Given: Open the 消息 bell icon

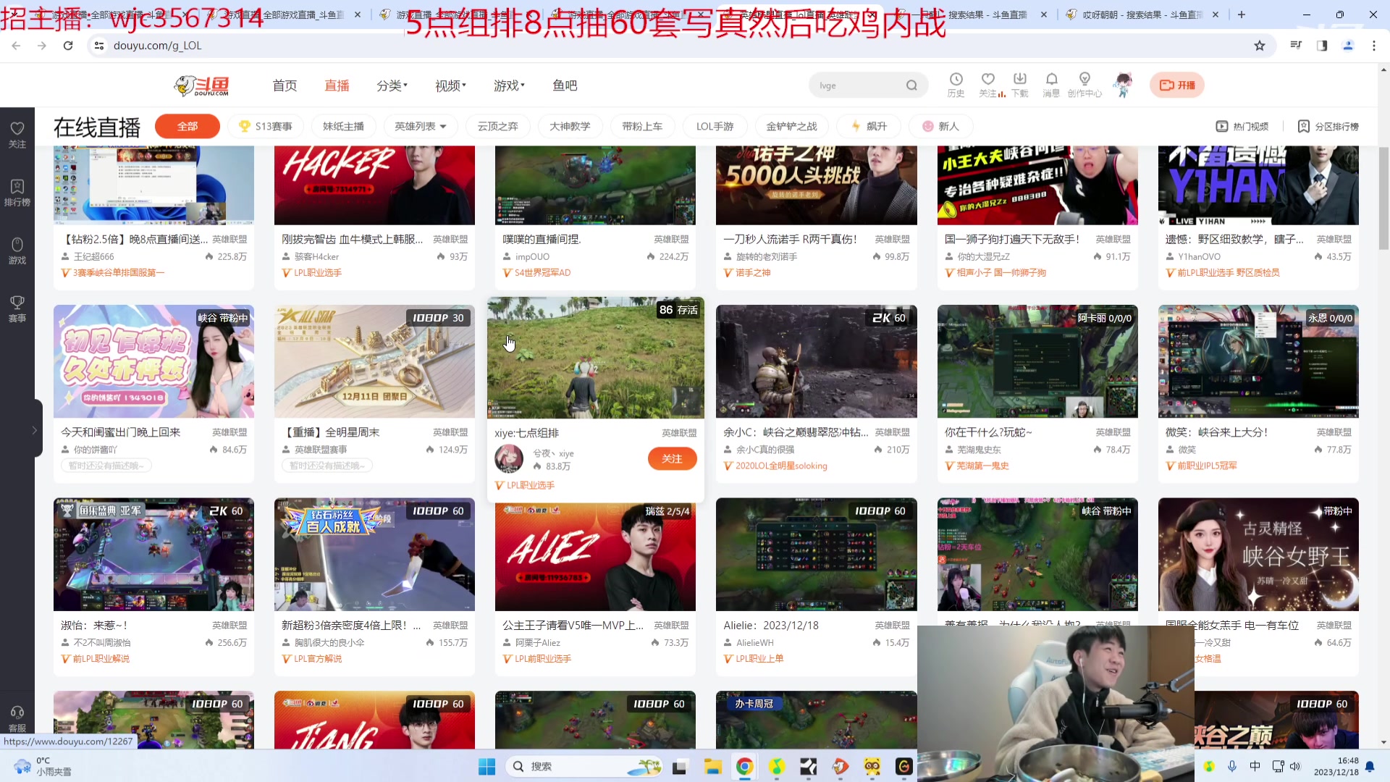Looking at the screenshot, I should pyautogui.click(x=1051, y=85).
